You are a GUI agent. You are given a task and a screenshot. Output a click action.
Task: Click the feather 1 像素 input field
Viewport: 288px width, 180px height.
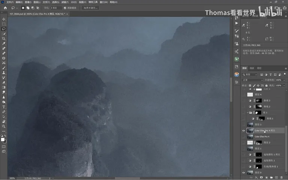(x=56, y=8)
